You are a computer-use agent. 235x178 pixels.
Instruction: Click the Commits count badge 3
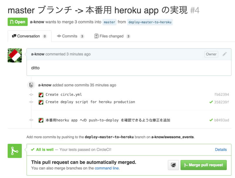click(x=82, y=36)
